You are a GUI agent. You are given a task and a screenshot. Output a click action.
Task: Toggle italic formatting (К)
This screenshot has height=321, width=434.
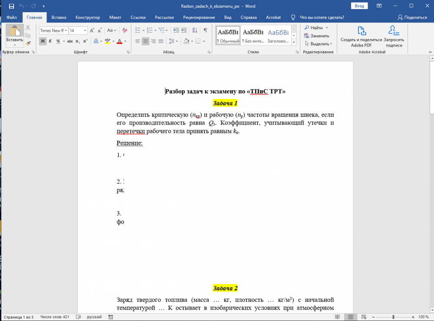pos(50,41)
